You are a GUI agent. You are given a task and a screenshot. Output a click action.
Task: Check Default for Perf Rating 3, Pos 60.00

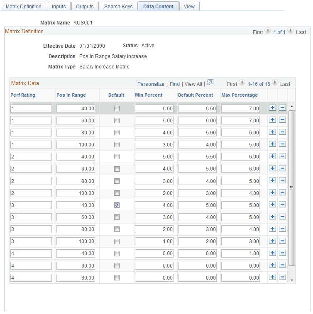pos(117,217)
